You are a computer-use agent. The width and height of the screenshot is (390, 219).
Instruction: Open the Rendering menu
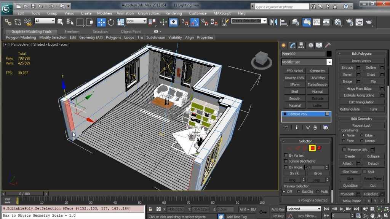pos(173,13)
